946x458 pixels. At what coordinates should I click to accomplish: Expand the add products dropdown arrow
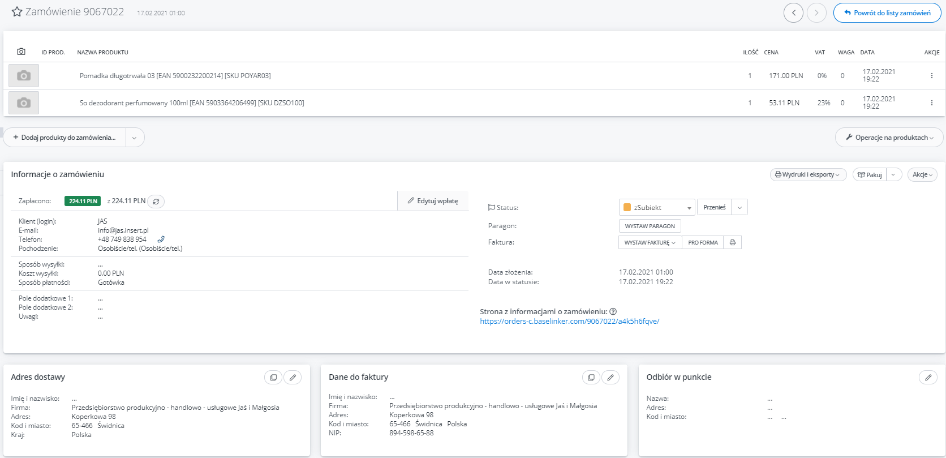pyautogui.click(x=135, y=137)
